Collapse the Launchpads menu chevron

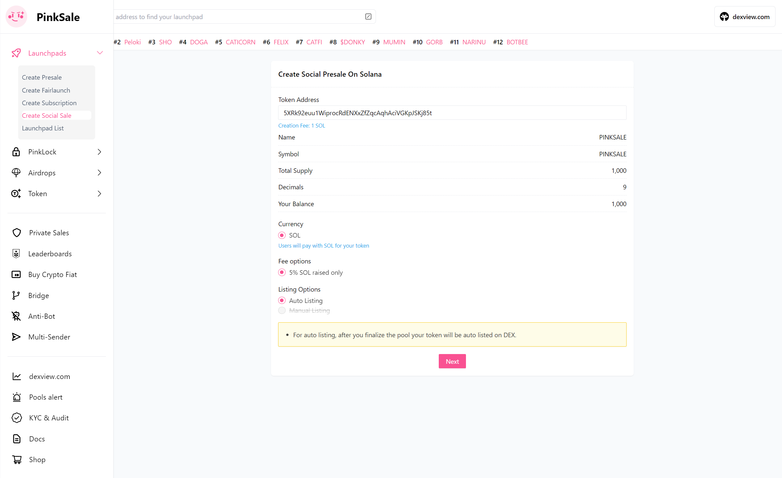pos(100,53)
